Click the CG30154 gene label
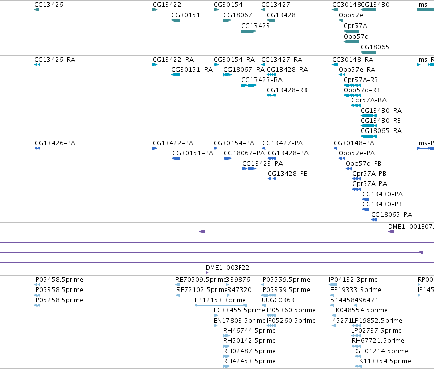The image size is (434, 369). 228,5
